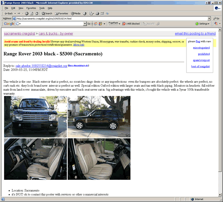Click the status bar page icon

click(x=3, y=199)
